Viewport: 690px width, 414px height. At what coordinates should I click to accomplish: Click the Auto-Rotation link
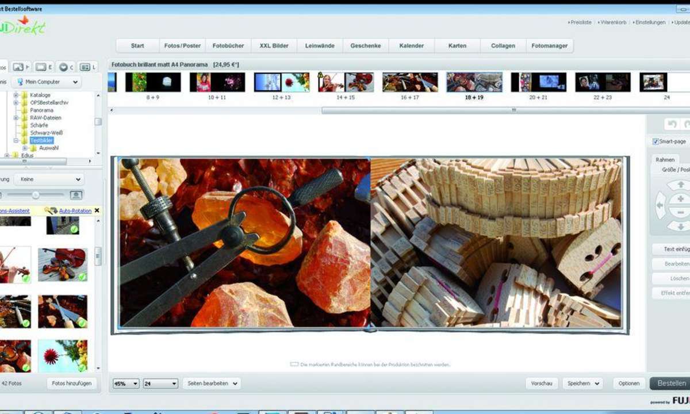coord(75,211)
